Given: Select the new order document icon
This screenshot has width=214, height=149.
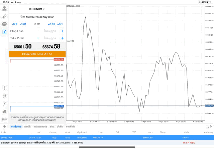Looking at the screenshot, I should 4,32.
